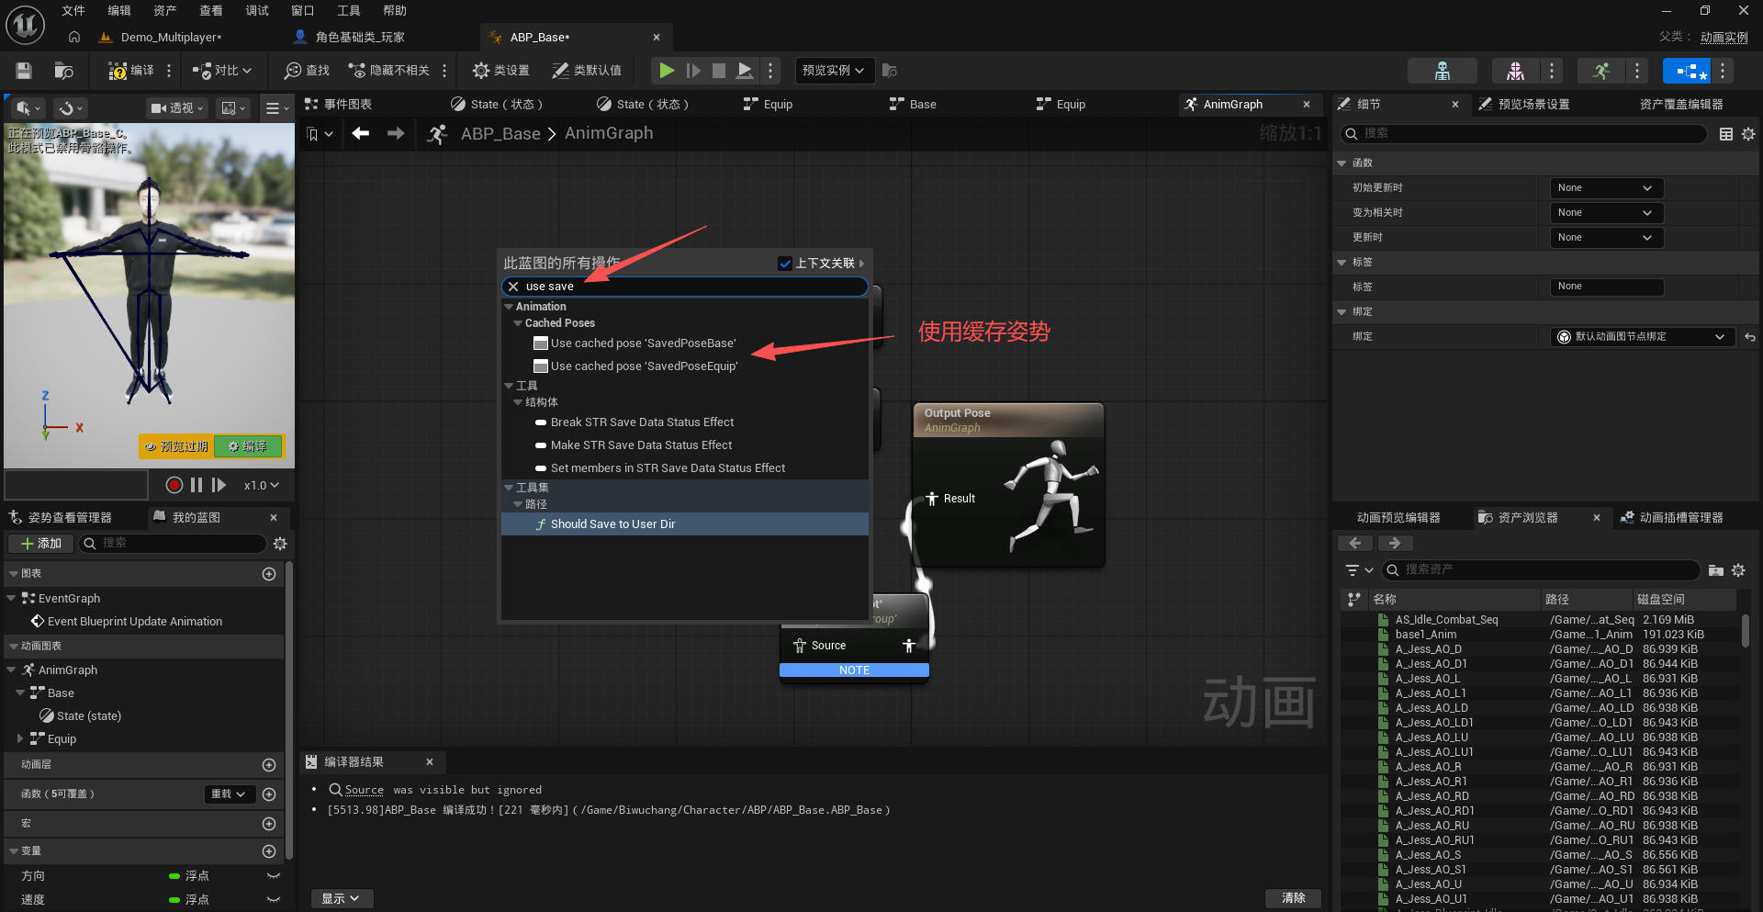Click the green Play simulation button
This screenshot has width=1763, height=912.
[667, 71]
